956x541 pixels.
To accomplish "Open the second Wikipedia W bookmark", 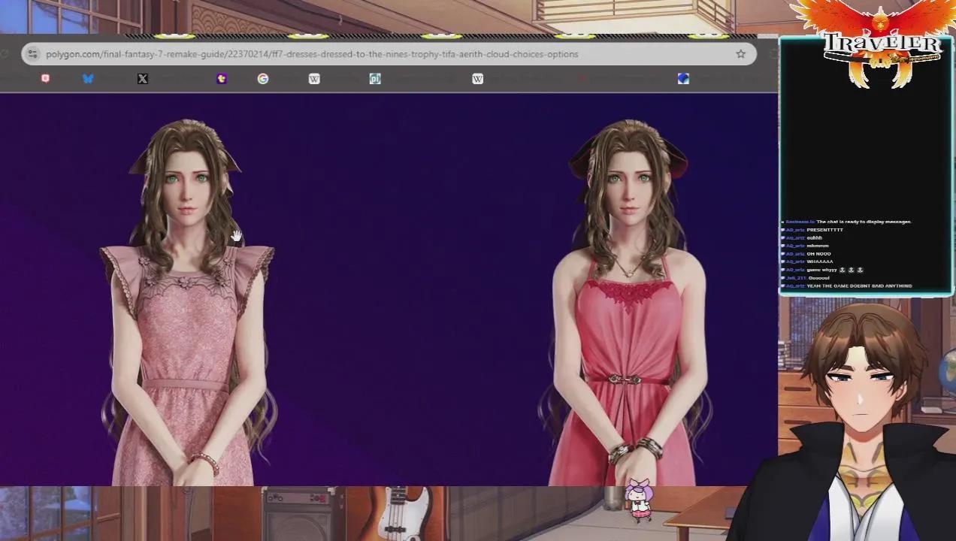I will 477,78.
